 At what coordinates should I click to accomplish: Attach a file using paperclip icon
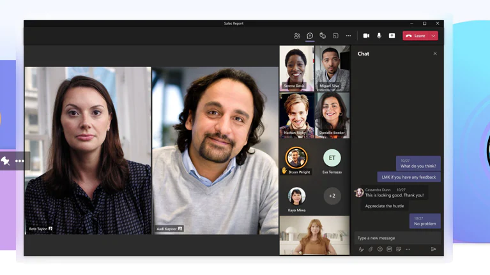pos(371,249)
